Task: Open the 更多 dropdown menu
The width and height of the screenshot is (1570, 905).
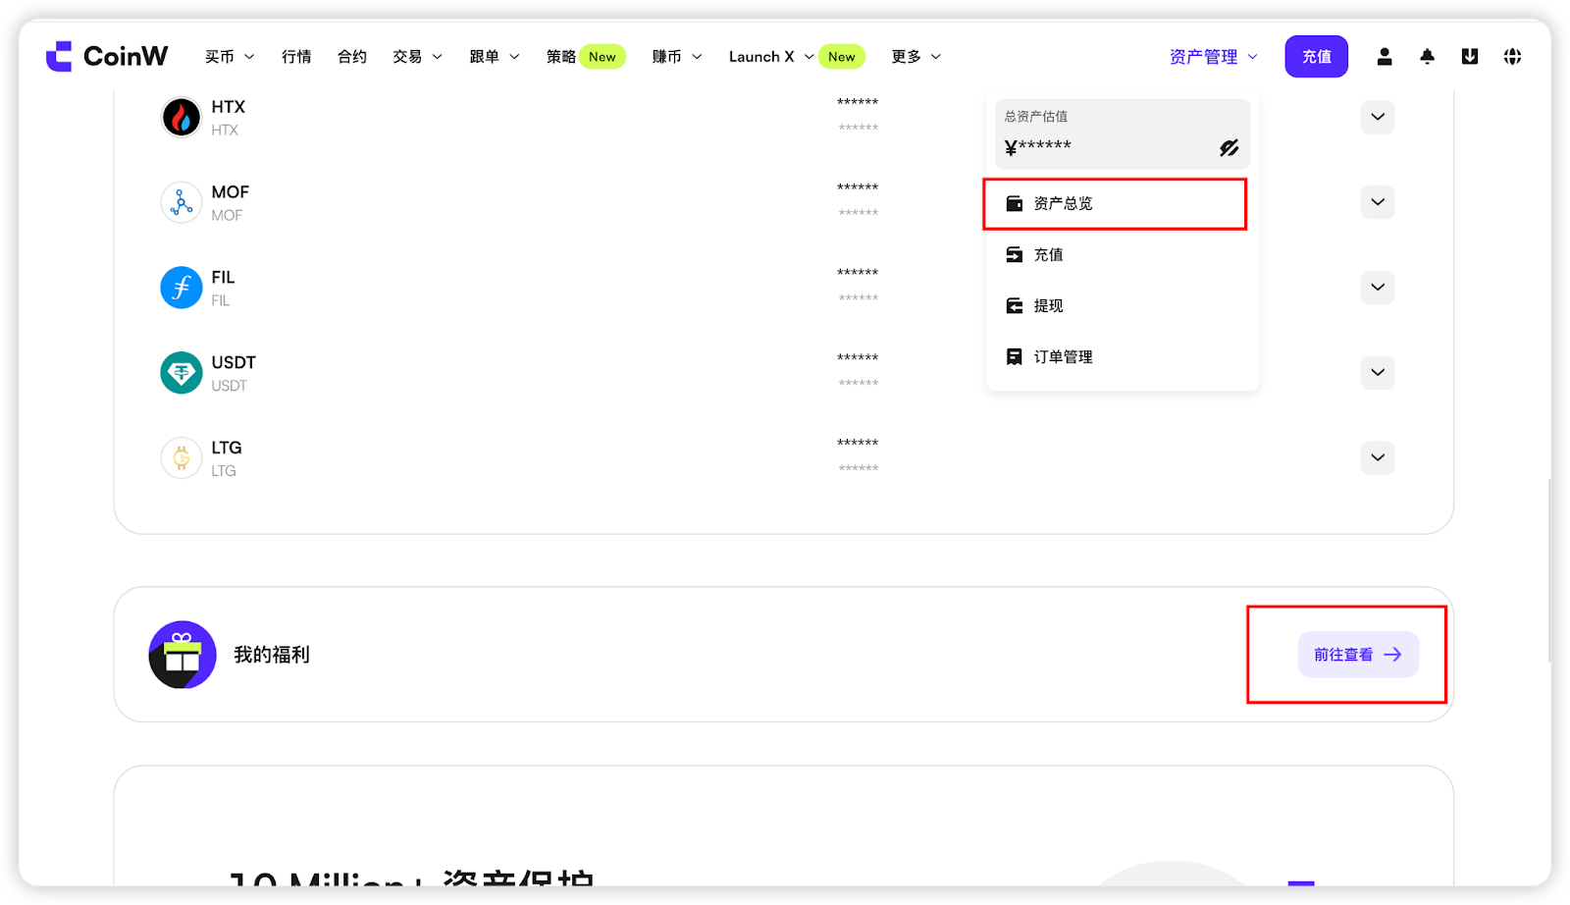Action: (916, 57)
